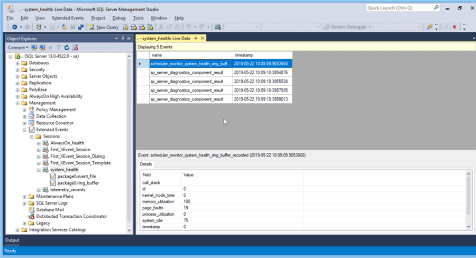Viewport: 476px width, 258px height.
Task: Click the Navigate Backward arrow icon
Action: click(x=14, y=27)
